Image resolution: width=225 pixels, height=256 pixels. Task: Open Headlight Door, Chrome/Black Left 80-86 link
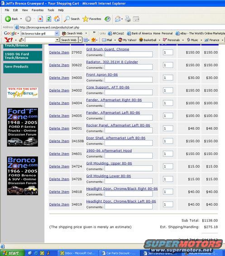point(121,201)
